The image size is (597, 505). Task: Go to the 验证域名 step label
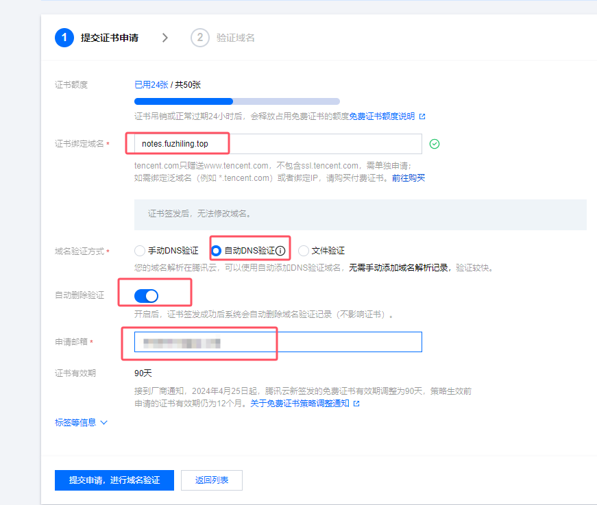[x=235, y=38]
